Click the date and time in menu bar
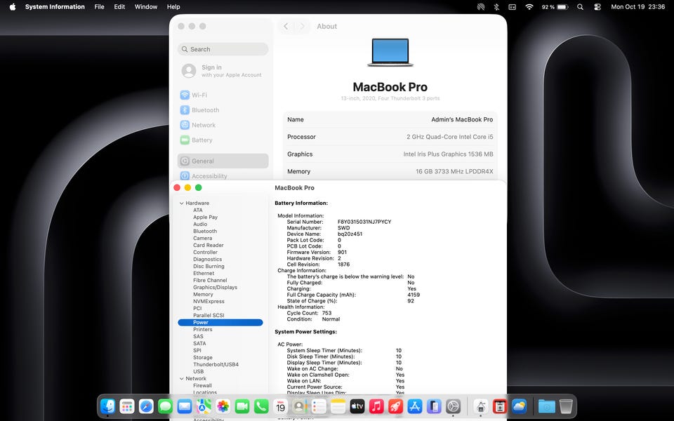Image resolution: width=674 pixels, height=421 pixels. point(638,7)
